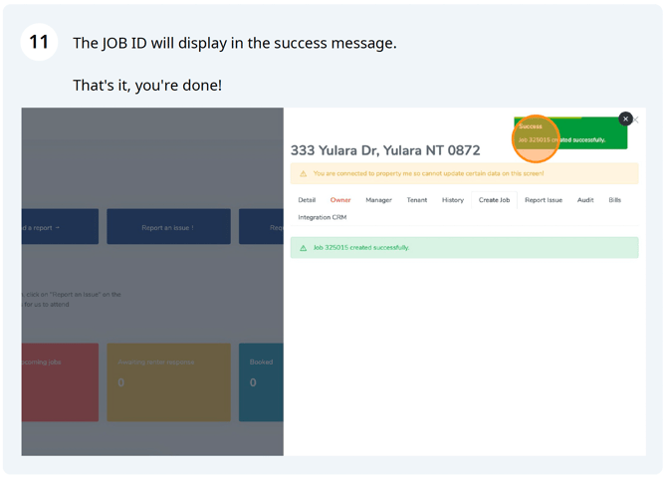The width and height of the screenshot is (667, 478).
Task: Switch to the Bills tab
Action: tap(614, 200)
